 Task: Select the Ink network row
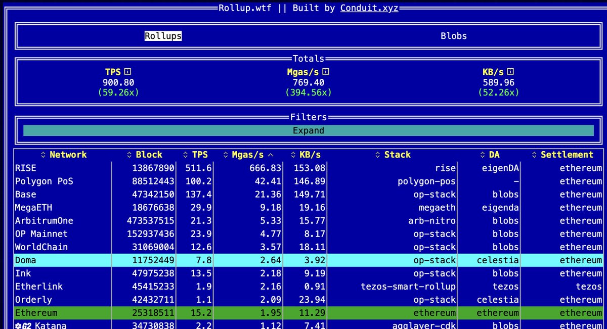pyautogui.click(x=309, y=273)
